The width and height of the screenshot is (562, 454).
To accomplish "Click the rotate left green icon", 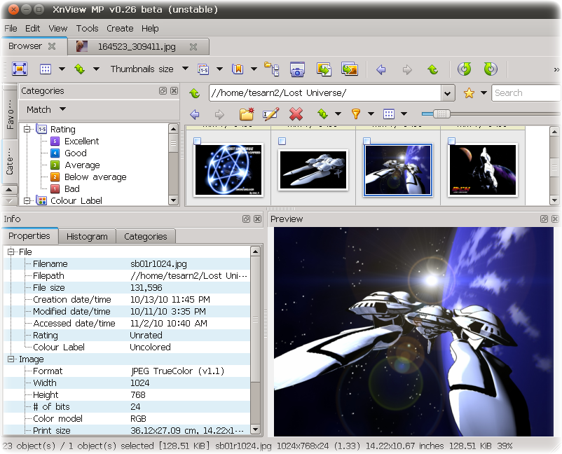I will coord(464,69).
